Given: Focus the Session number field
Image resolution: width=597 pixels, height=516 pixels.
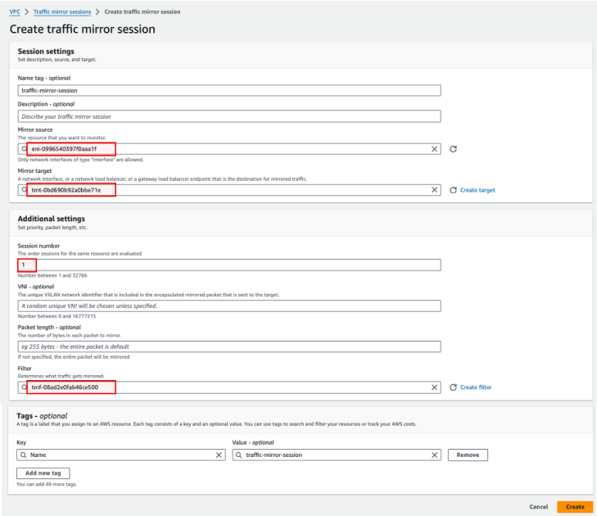Looking at the screenshot, I should (229, 265).
